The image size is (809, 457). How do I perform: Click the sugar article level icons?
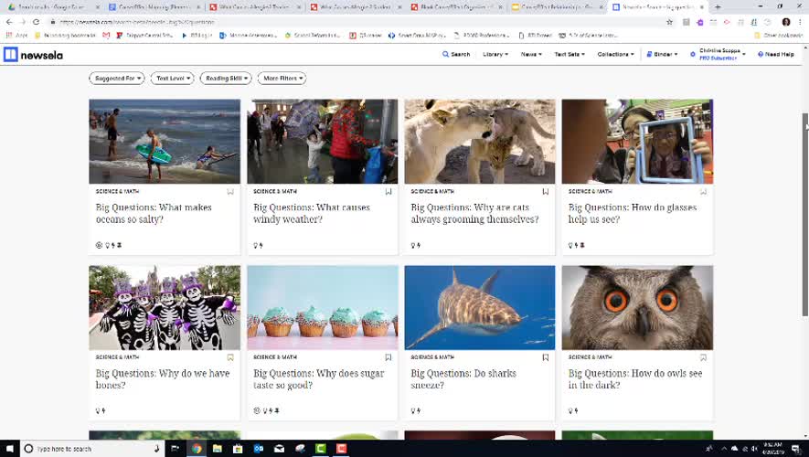[x=266, y=411]
